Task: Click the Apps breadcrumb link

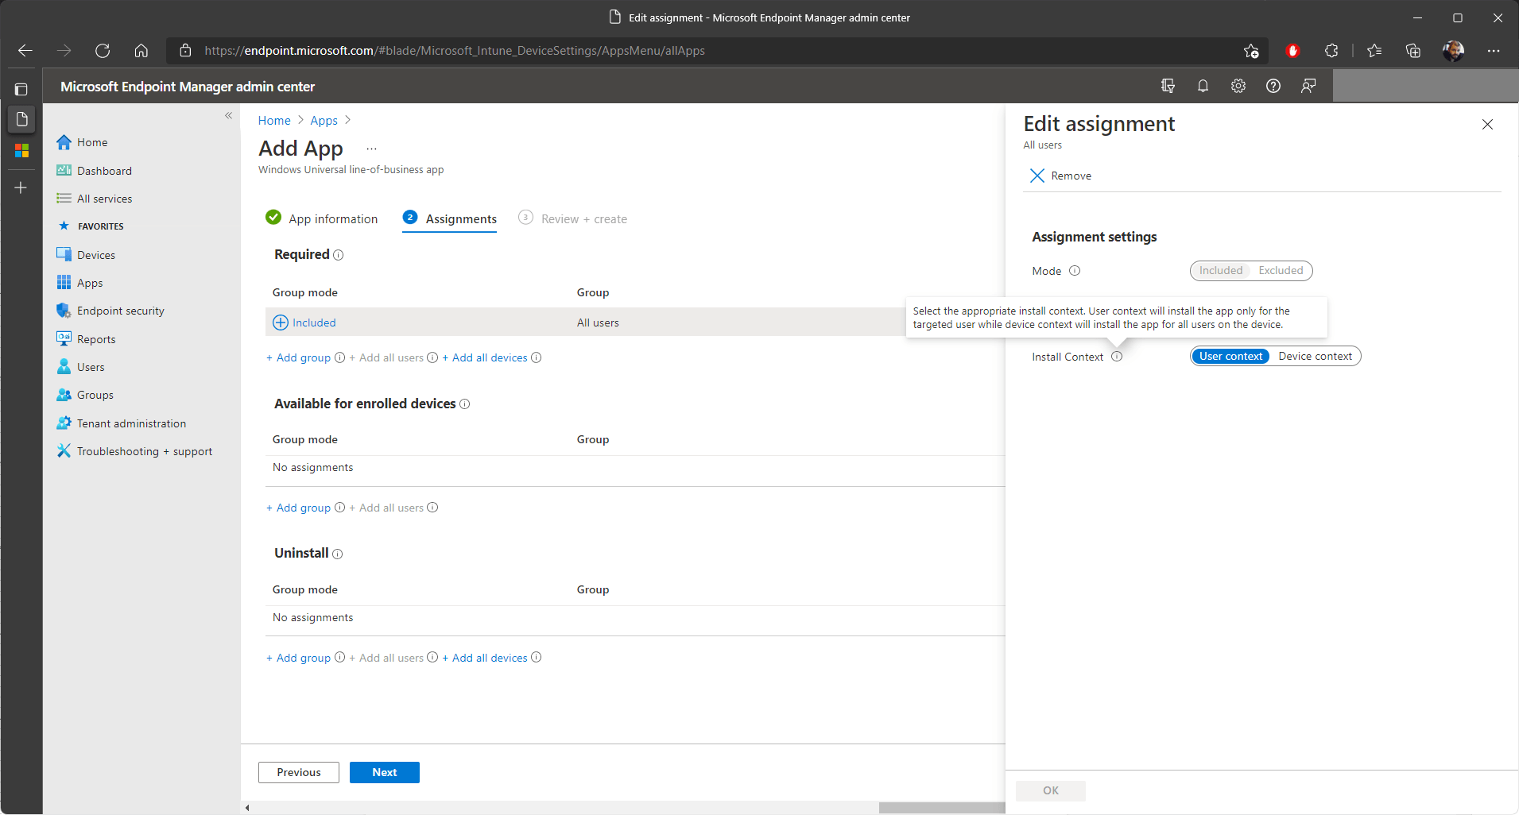Action: coord(324,121)
